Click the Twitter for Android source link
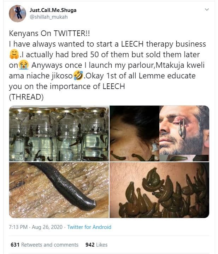The image size is (218, 254). pos(89,227)
